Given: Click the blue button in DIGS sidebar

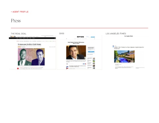Looking at the screenshot, I should point(91,52).
